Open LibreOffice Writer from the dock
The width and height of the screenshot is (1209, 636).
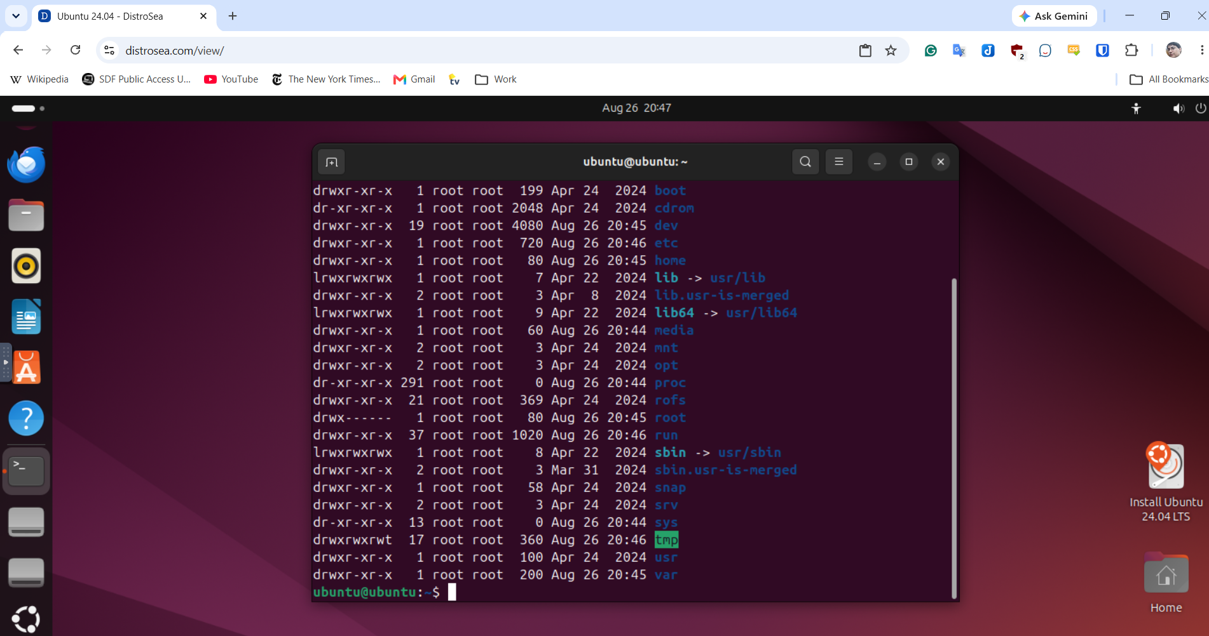[26, 317]
